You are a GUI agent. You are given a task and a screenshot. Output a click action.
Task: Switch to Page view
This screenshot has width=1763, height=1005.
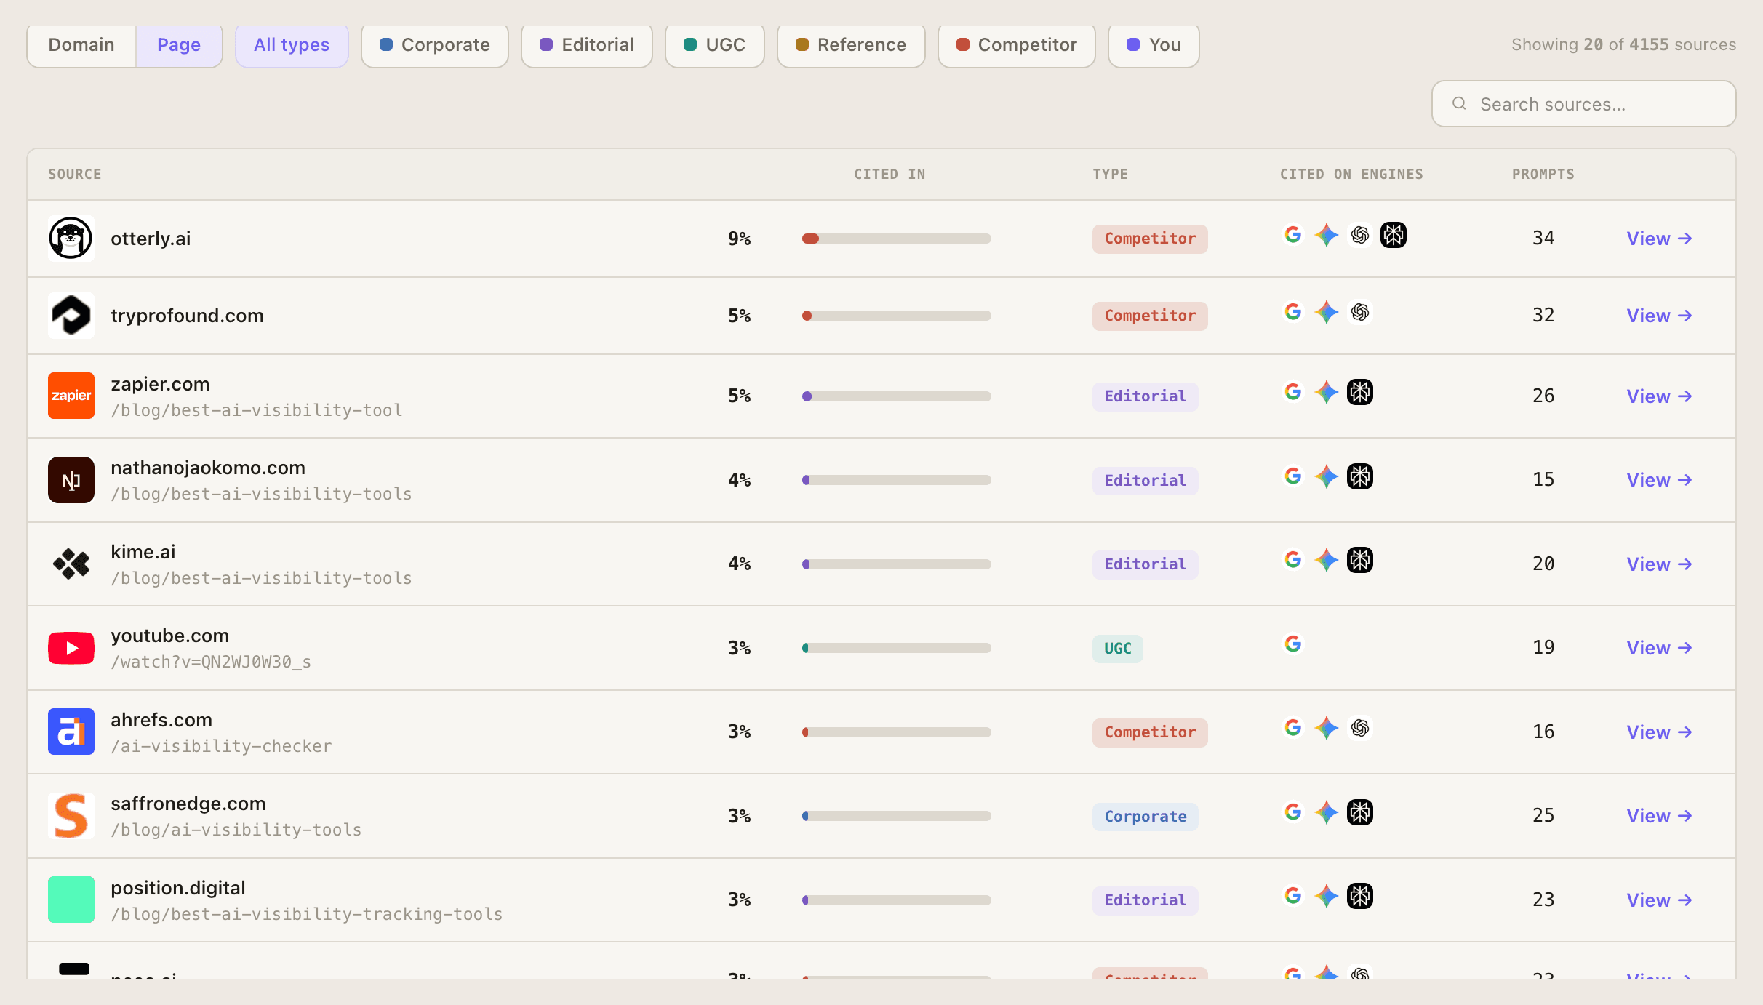pos(179,45)
